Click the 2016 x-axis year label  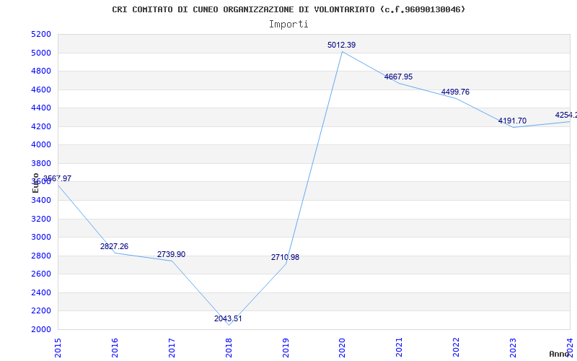click(115, 348)
